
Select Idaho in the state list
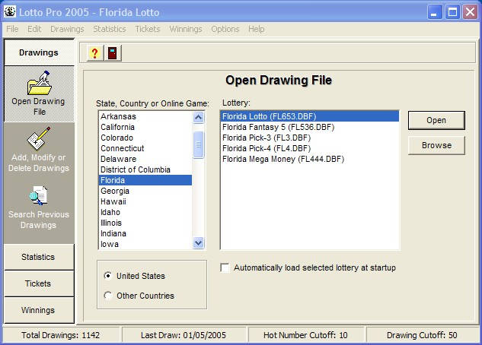click(145, 212)
